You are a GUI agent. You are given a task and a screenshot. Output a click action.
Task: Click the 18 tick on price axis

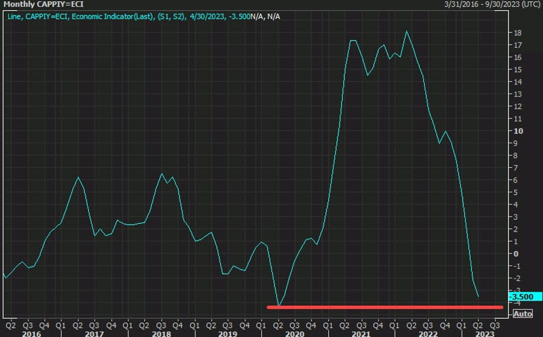click(518, 33)
